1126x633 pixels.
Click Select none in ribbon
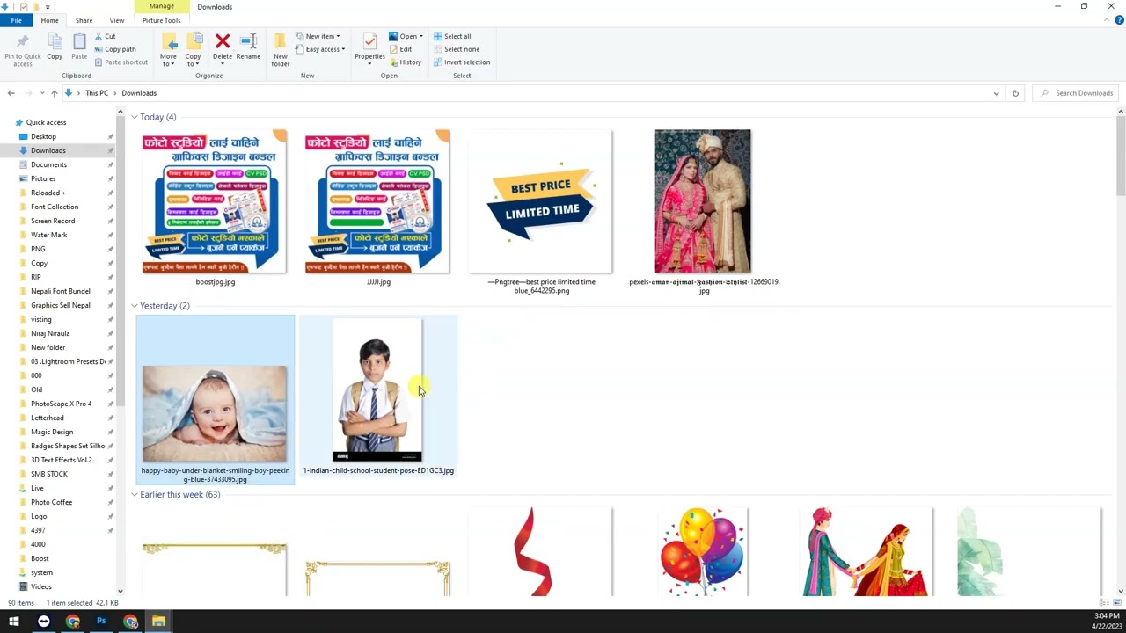[x=457, y=49]
